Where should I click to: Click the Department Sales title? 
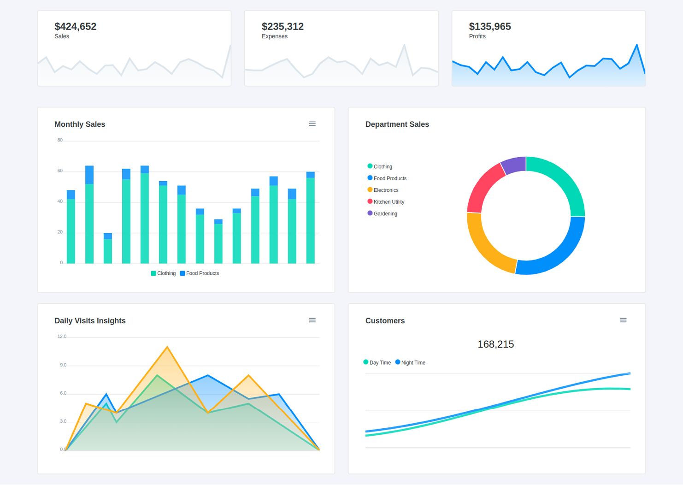tap(397, 124)
